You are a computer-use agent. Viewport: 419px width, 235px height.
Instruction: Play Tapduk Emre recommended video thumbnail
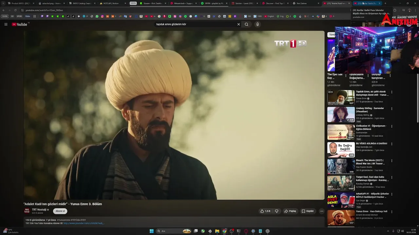pos(341,98)
